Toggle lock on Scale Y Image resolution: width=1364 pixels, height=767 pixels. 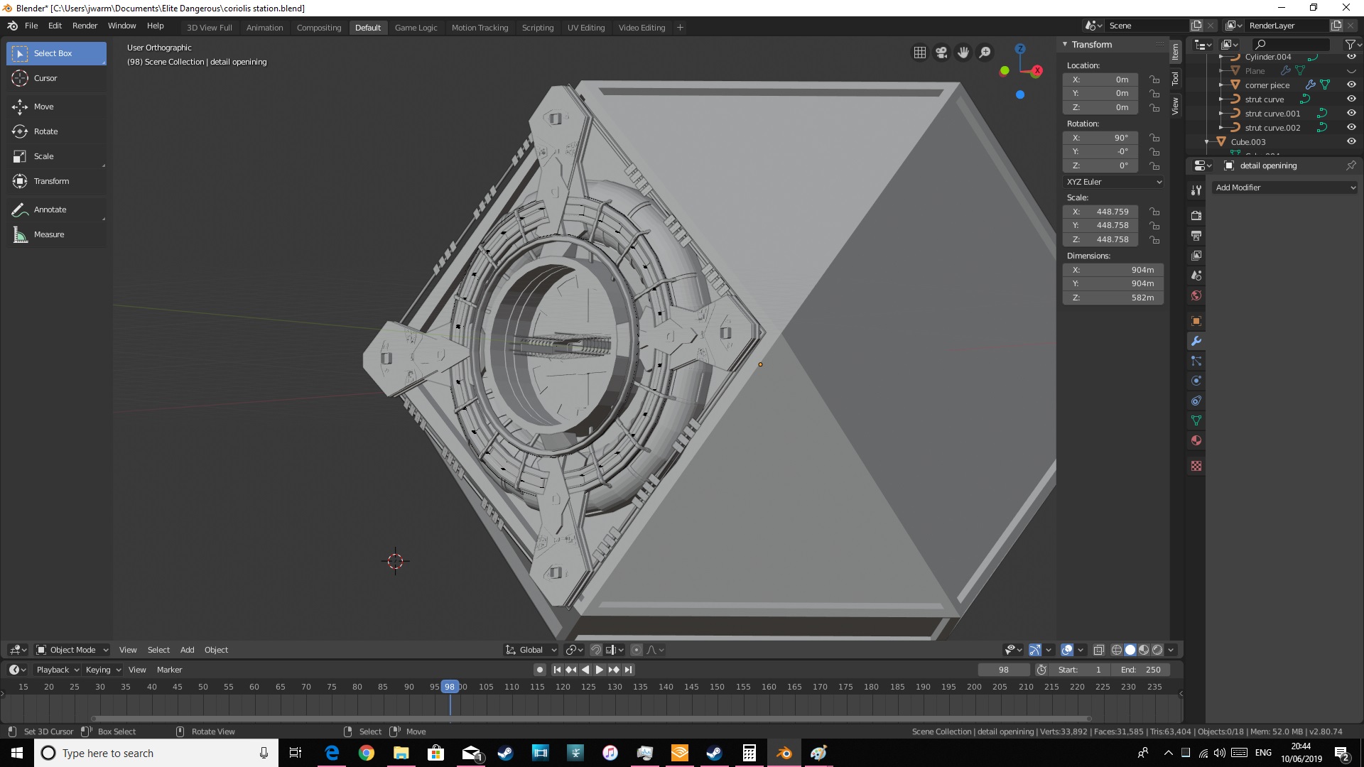pos(1154,225)
